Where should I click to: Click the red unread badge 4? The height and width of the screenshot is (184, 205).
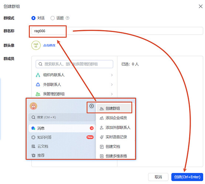pyautogui.click(x=92, y=128)
